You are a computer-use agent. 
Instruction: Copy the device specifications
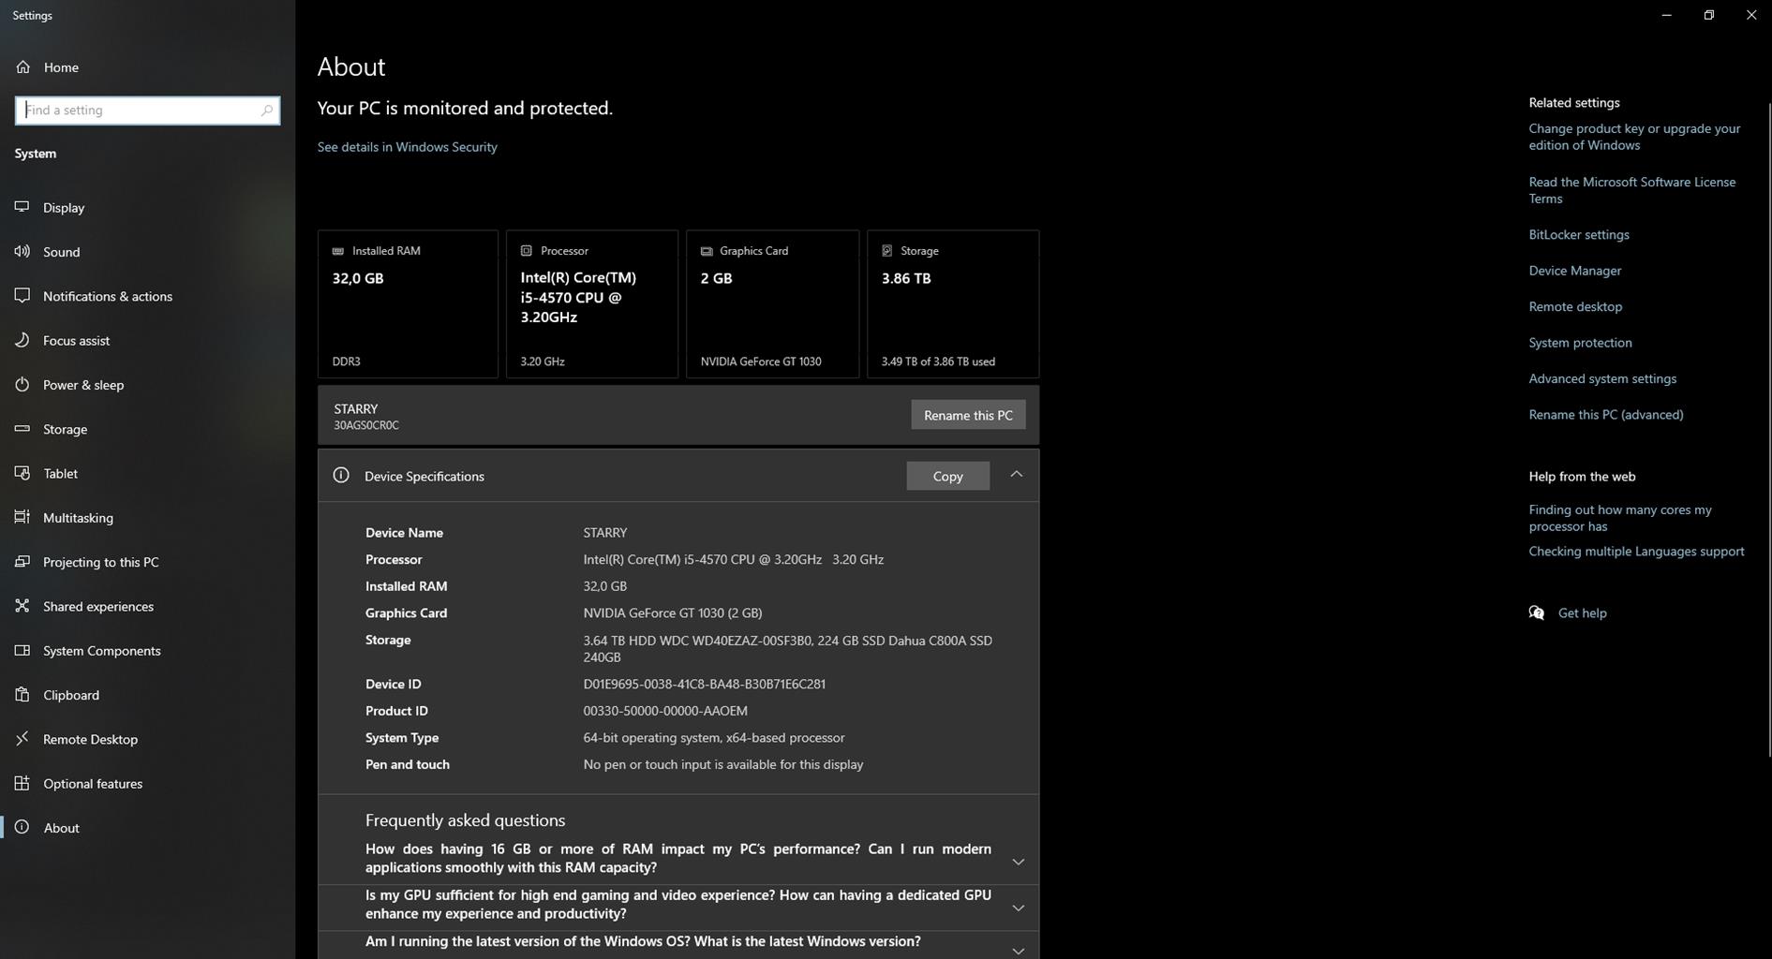pyautogui.click(x=947, y=476)
